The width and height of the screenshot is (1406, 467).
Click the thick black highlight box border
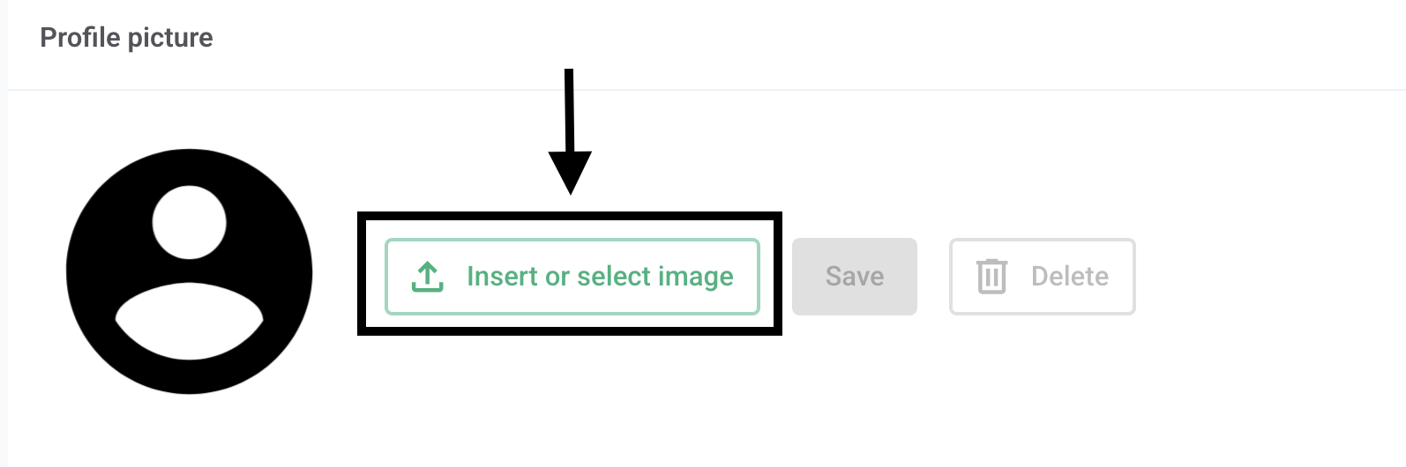[569, 216]
